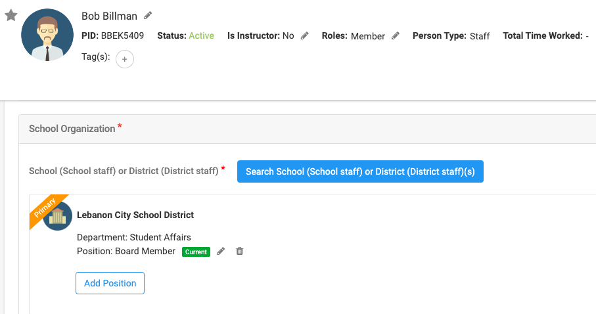Open the Lebanon City School District building icon

point(57,216)
